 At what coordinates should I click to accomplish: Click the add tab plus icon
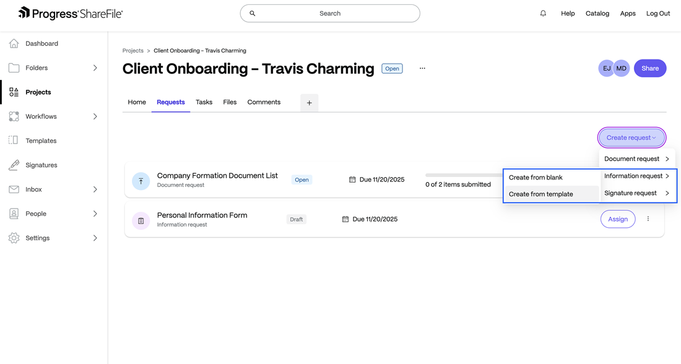tap(309, 103)
